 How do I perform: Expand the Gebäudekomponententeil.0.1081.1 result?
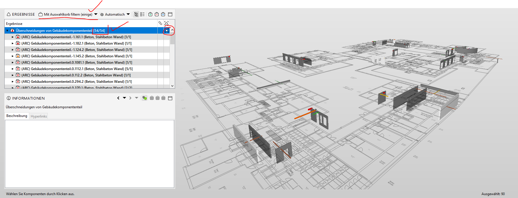coord(12,63)
